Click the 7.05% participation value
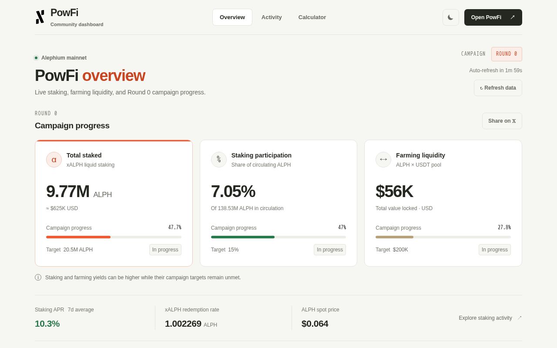This screenshot has width=557, height=348. pyautogui.click(x=233, y=191)
